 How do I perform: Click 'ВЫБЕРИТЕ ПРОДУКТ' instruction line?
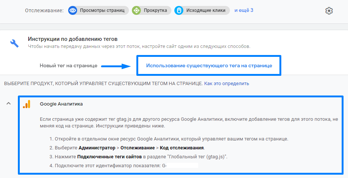pyautogui.click(x=104, y=84)
